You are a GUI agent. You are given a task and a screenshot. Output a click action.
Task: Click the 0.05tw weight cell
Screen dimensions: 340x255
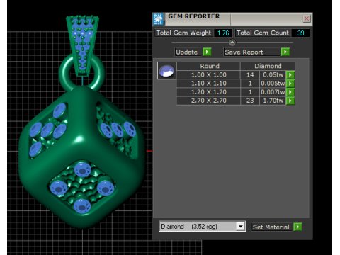(x=273, y=75)
